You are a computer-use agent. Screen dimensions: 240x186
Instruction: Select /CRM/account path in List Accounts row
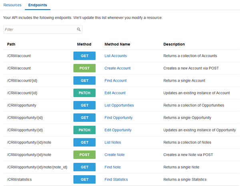(19, 56)
